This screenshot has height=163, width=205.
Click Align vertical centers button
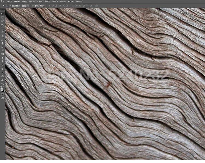(53, 6)
